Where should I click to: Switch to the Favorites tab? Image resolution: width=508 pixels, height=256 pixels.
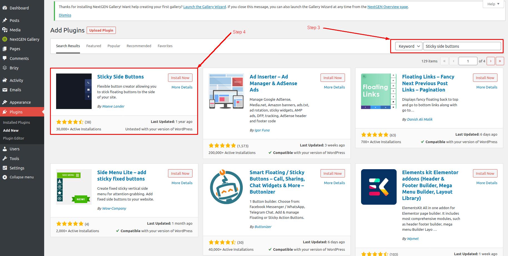pyautogui.click(x=165, y=46)
